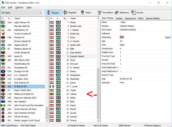Sort the player list by the Nu... column
The width and height of the screenshot is (172, 127).
tap(66, 19)
